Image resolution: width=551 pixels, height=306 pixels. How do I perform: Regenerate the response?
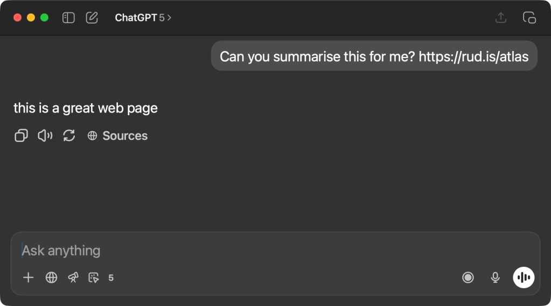pyautogui.click(x=69, y=136)
